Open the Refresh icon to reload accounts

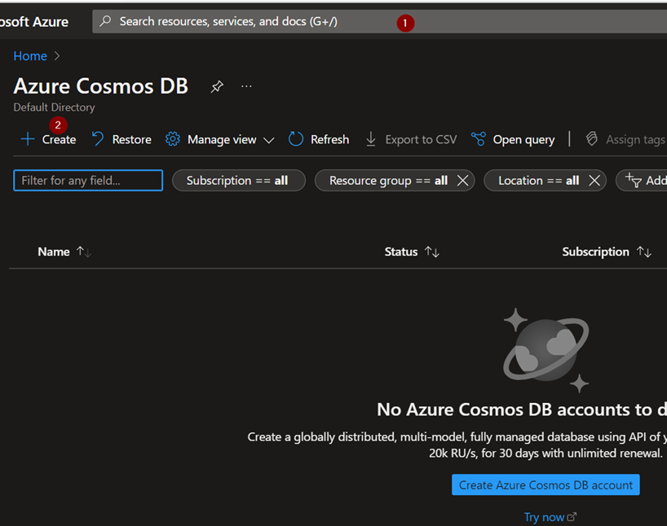coord(295,139)
